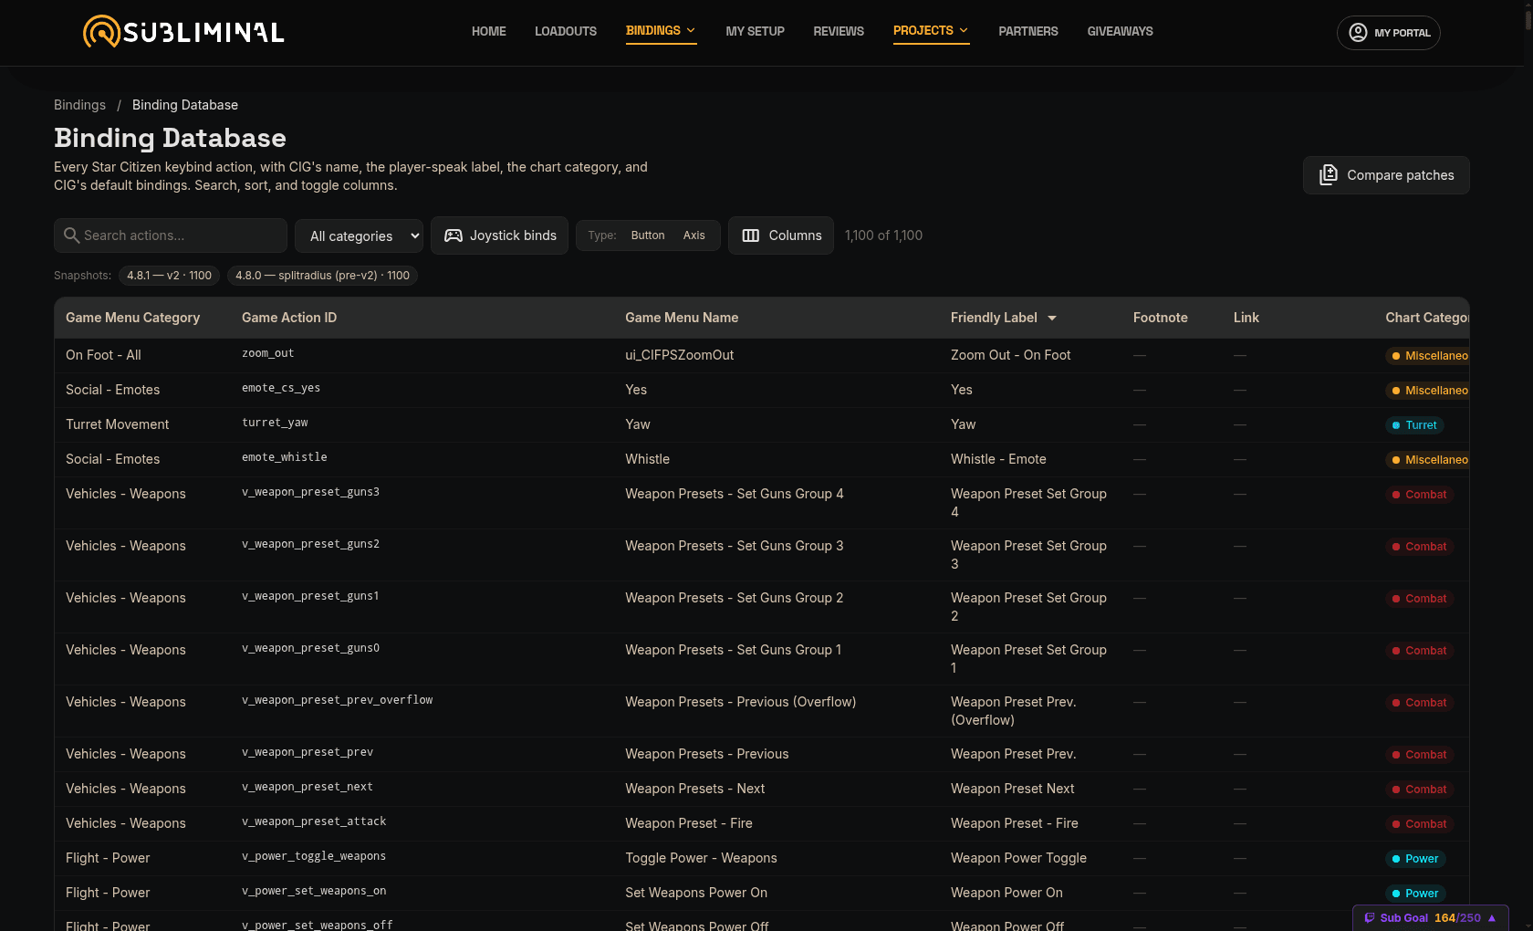Click Combat badge on guns3 row
The image size is (1533, 931).
[x=1420, y=495]
